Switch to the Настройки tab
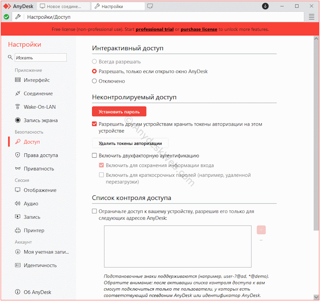Viewport: 320px width, 301px height. tap(118, 6)
